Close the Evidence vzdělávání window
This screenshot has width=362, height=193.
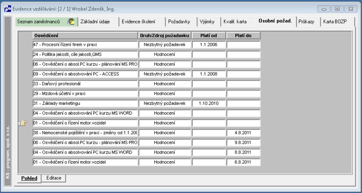[x=351, y=9]
